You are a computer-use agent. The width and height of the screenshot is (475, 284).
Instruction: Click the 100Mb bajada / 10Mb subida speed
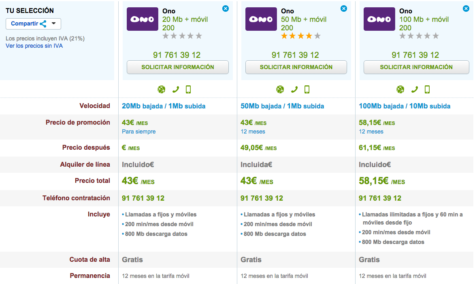(405, 106)
